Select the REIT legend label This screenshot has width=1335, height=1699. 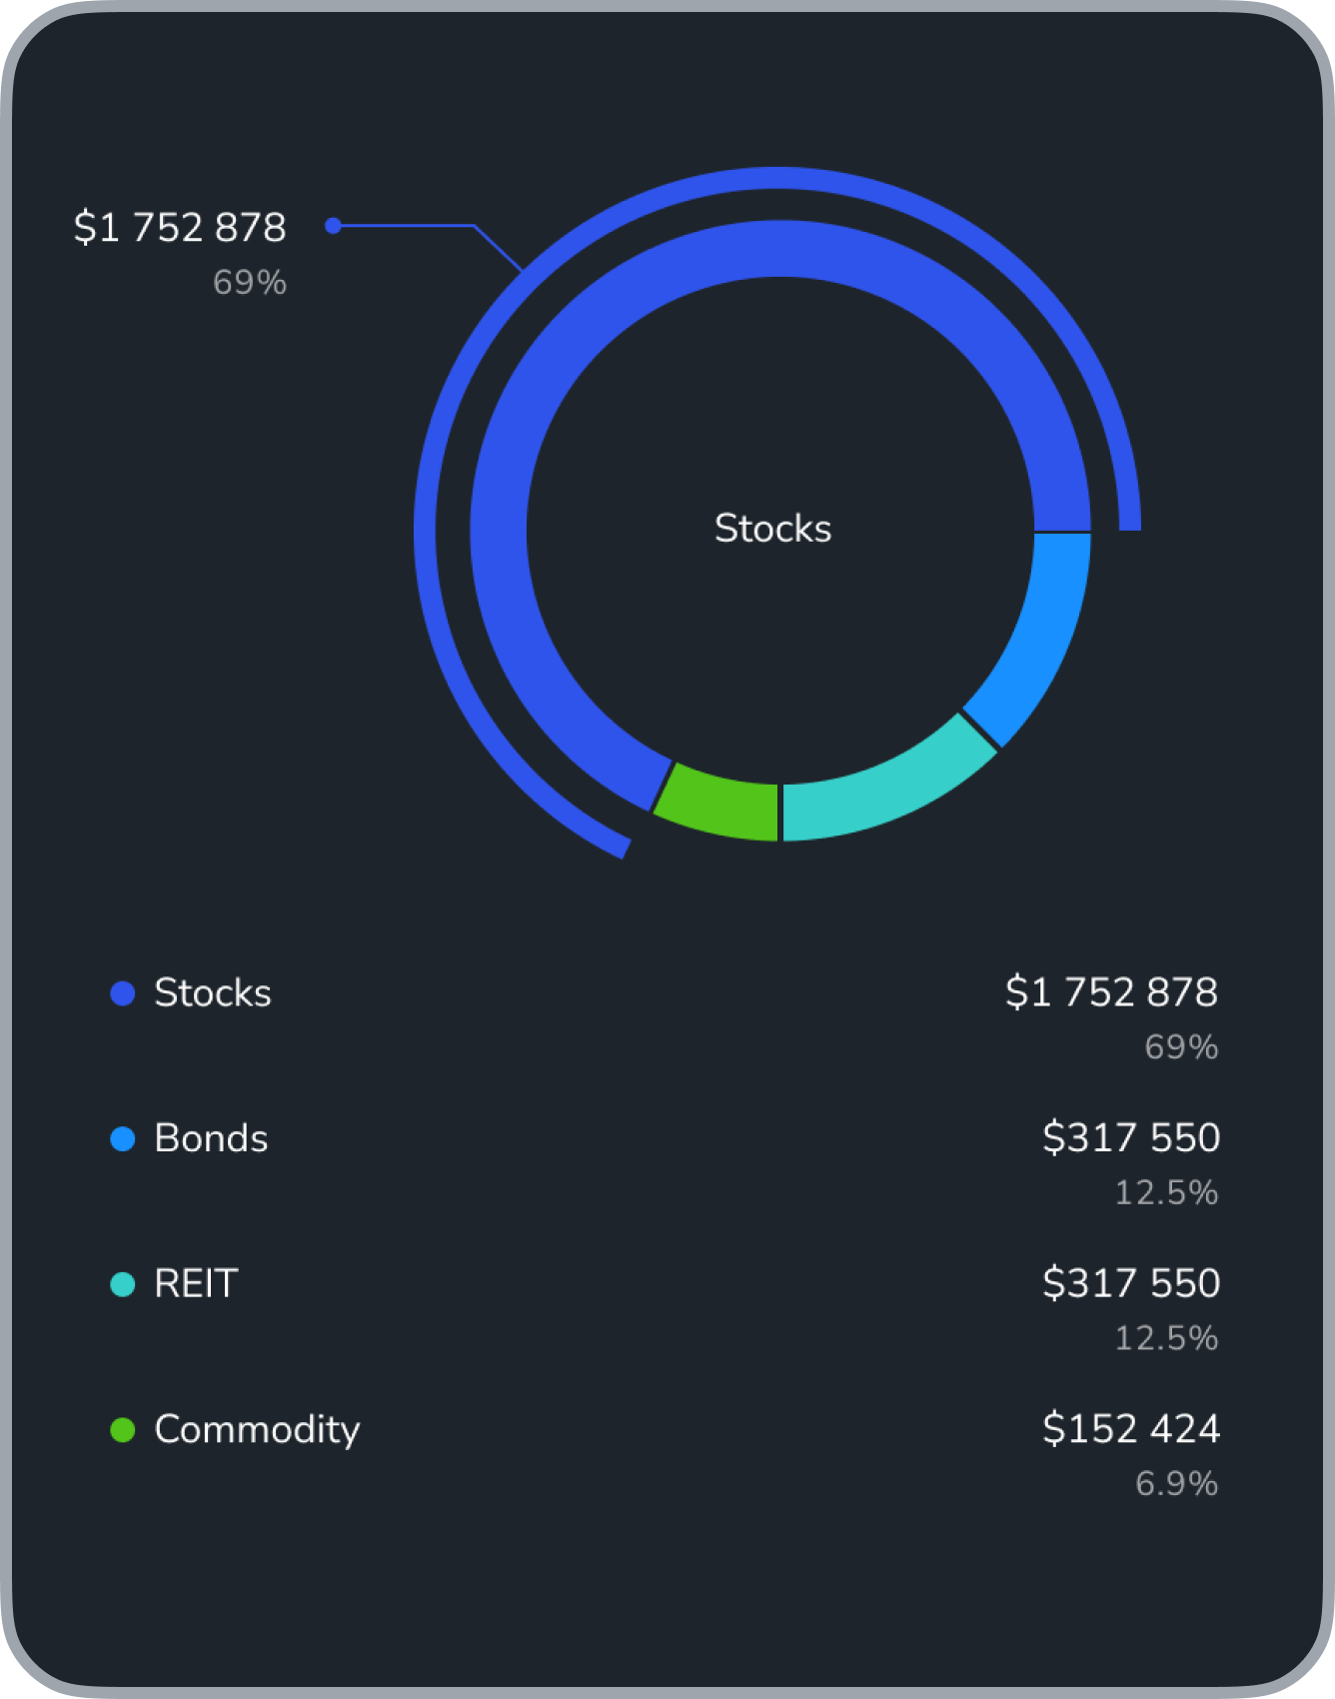[196, 1284]
